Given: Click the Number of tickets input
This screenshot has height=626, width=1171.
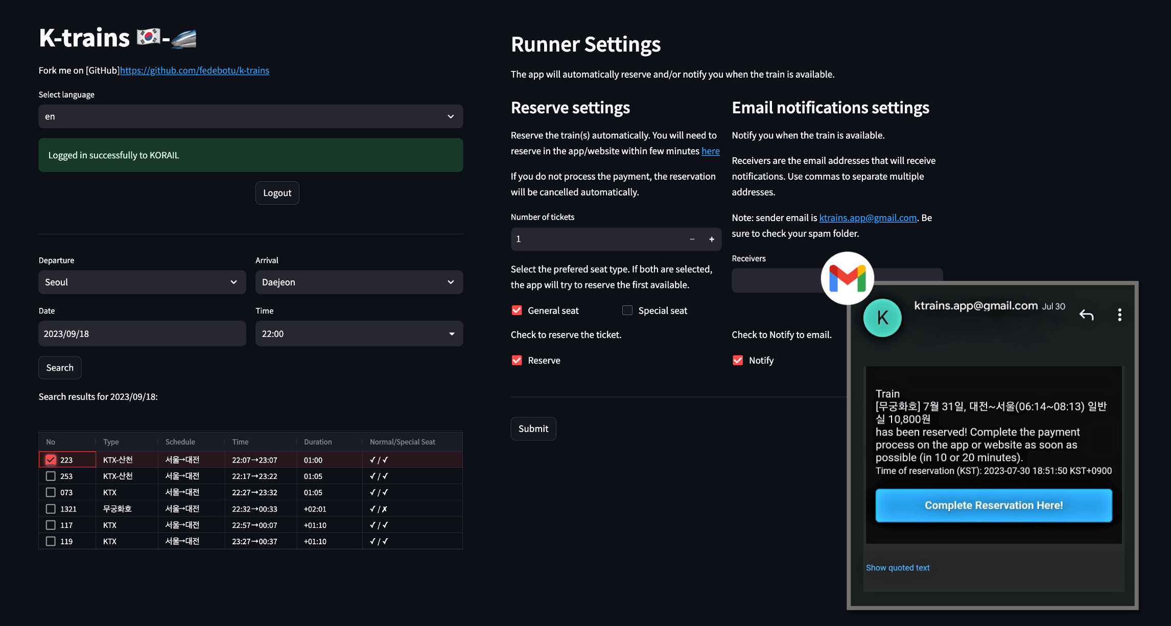Looking at the screenshot, I should point(598,239).
